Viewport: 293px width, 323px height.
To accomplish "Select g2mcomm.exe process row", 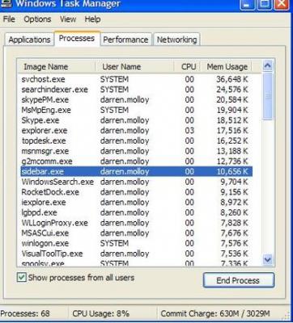I will click(136, 161).
